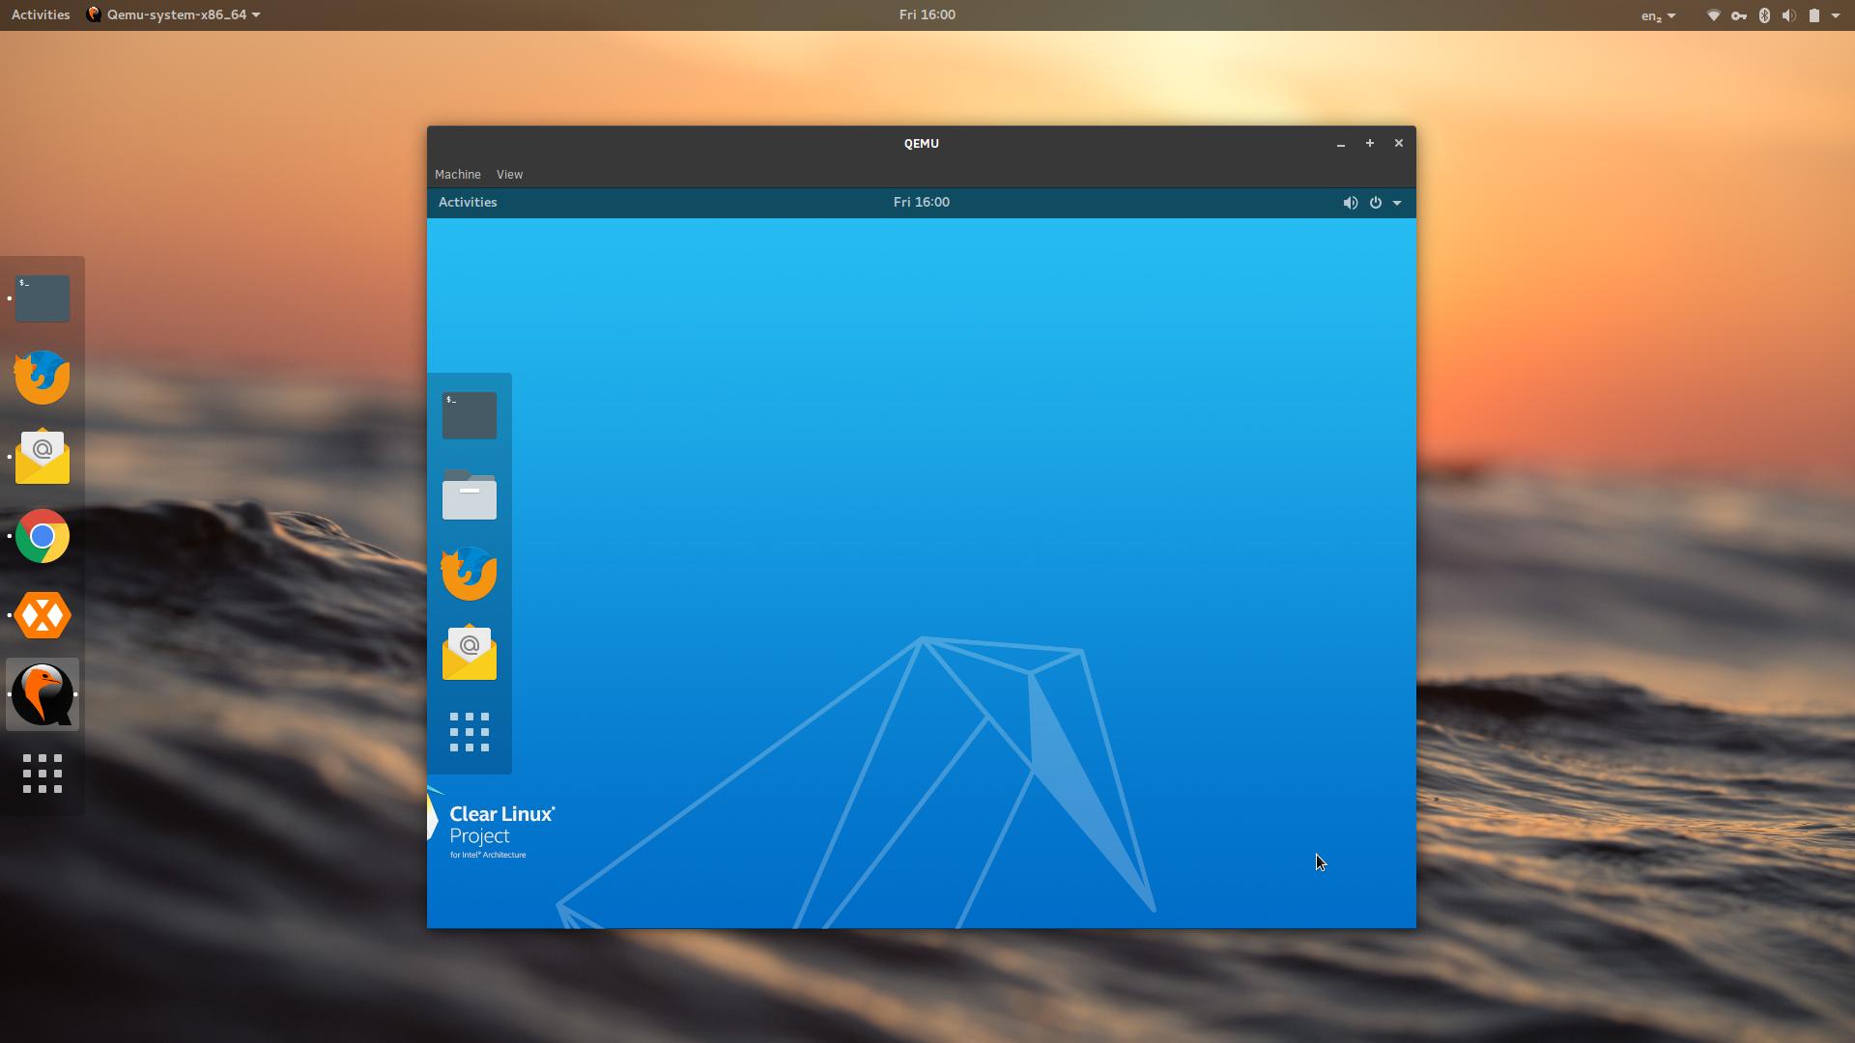Expand the guest system menu arrow
Image resolution: width=1855 pixels, height=1043 pixels.
pyautogui.click(x=1397, y=203)
